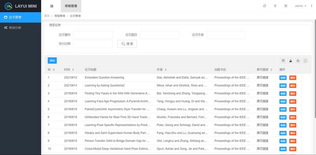Screen dimensions: 316x155
Task: Click the 出版书名 column header
Action: coord(220,70)
